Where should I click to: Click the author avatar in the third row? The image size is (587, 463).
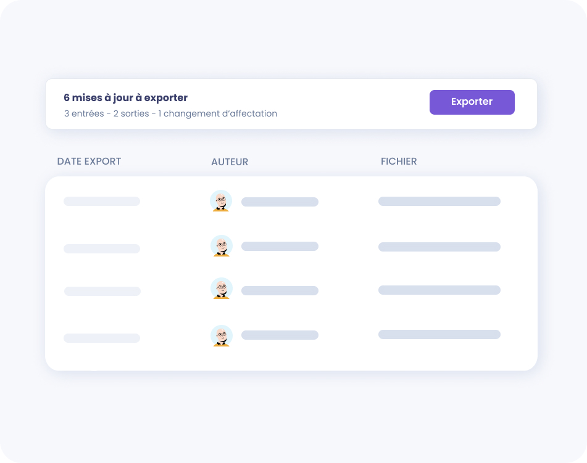[x=221, y=289]
